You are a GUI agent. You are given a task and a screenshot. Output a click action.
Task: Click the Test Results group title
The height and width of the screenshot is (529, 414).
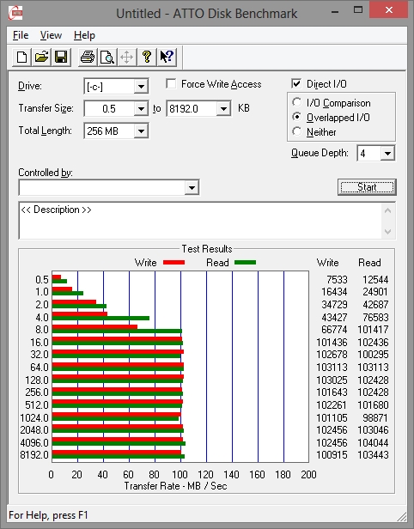207,249
